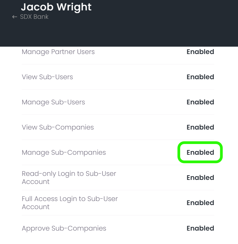This screenshot has width=238, height=244.
Task: Select Full Access Login to Sub-User label
Action: 70,203
